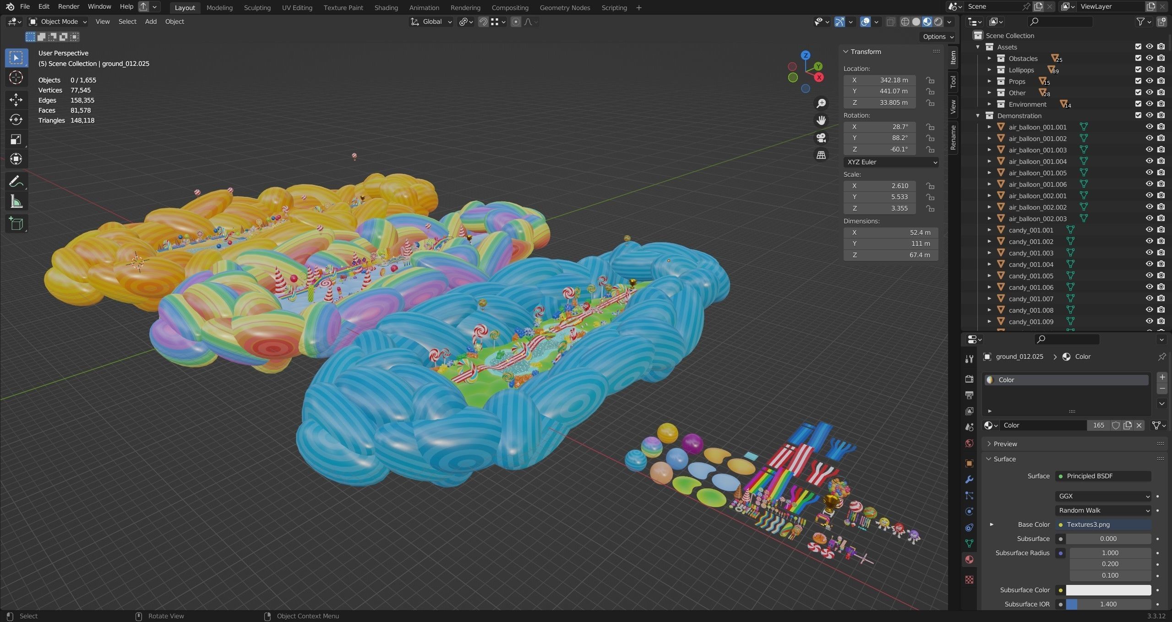This screenshot has width=1172, height=622.
Task: Adjust the Subsurface IOR slider
Action: point(1108,604)
